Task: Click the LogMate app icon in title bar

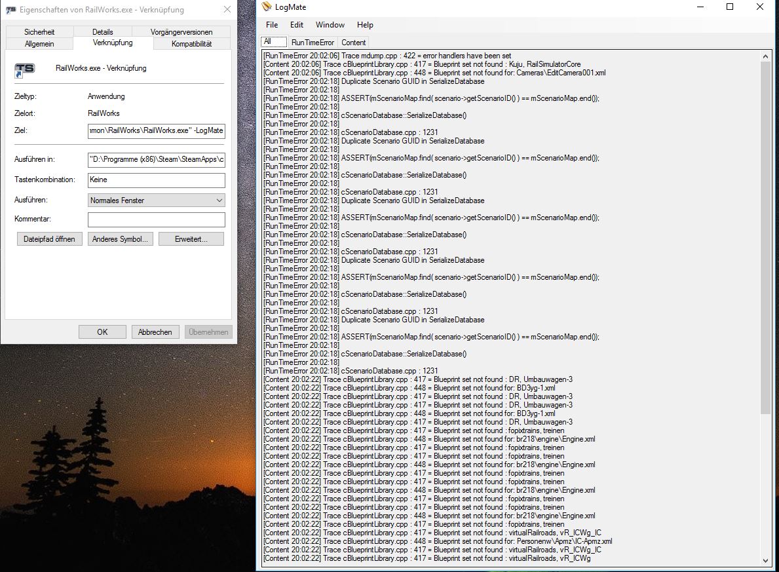Action: tap(267, 7)
